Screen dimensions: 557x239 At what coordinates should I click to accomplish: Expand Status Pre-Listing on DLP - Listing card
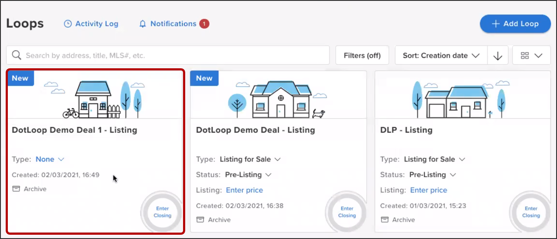point(432,175)
